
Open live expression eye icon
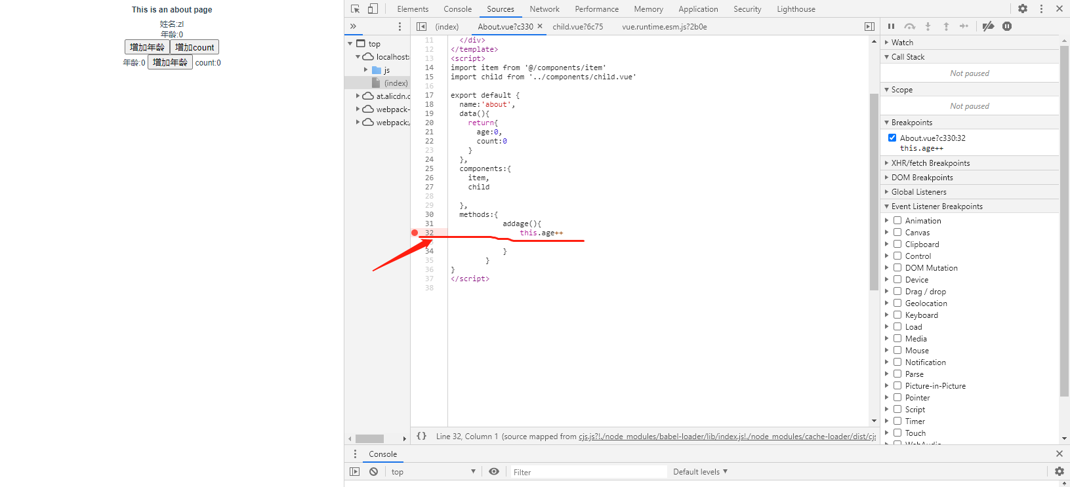pyautogui.click(x=494, y=471)
